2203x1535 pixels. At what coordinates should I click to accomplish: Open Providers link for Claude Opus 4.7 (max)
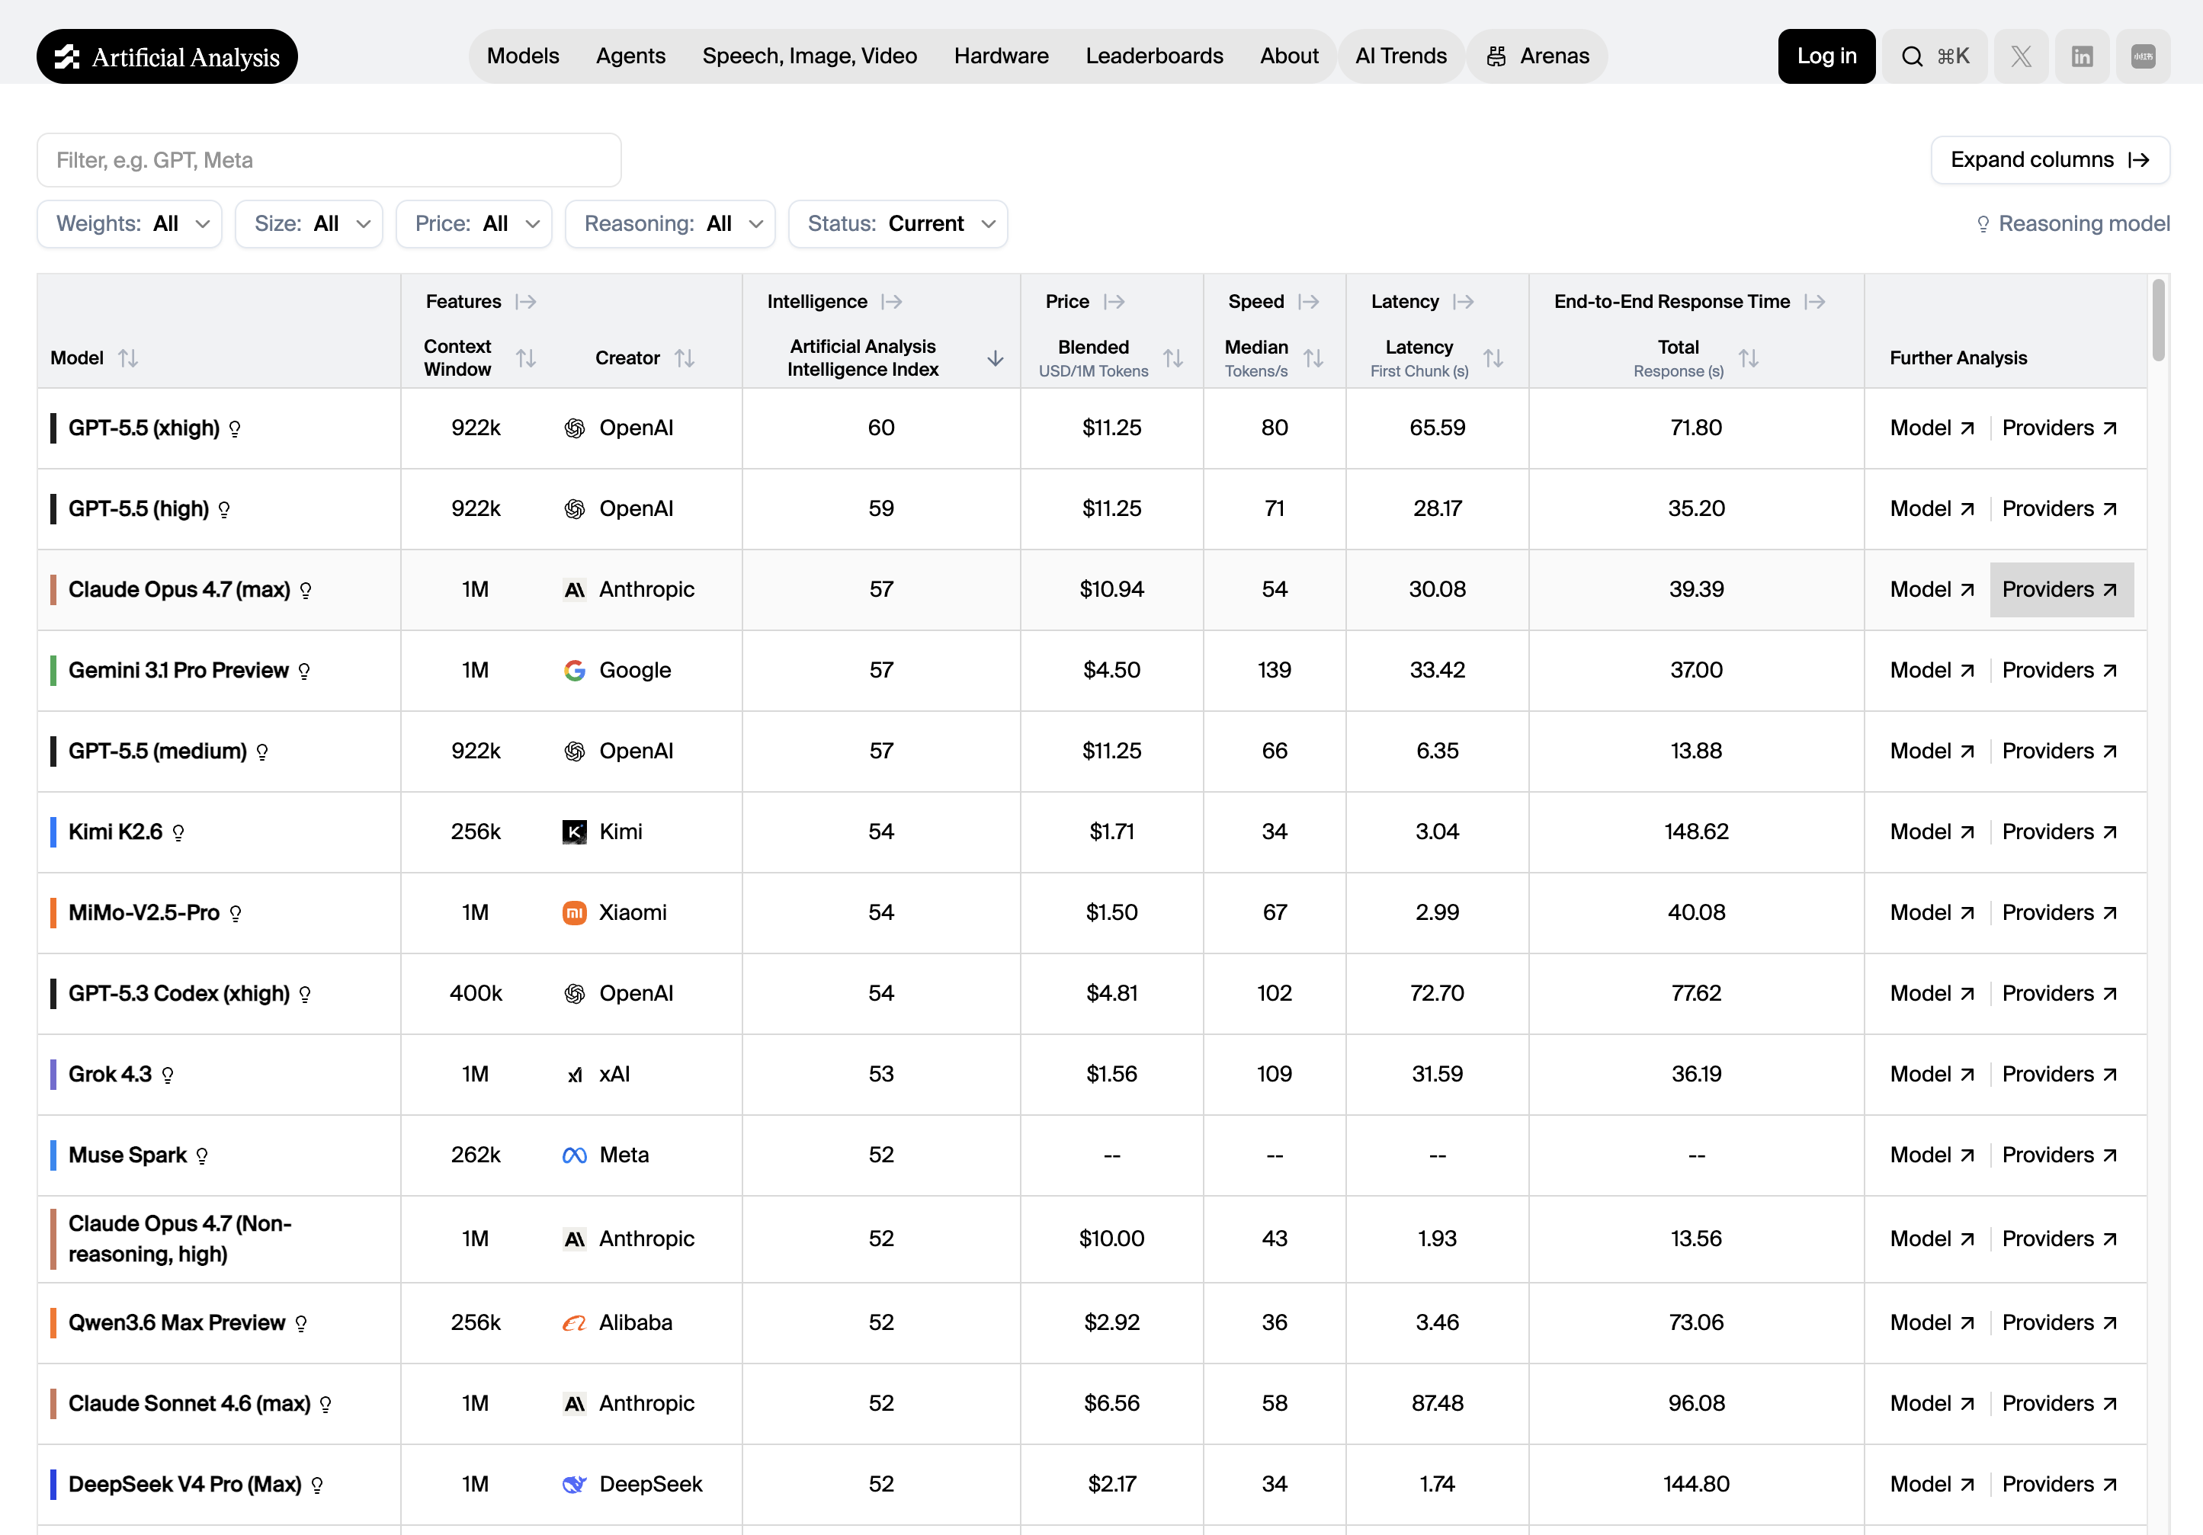click(x=2061, y=590)
